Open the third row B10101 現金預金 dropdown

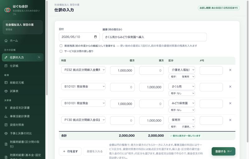[x=83, y=103]
